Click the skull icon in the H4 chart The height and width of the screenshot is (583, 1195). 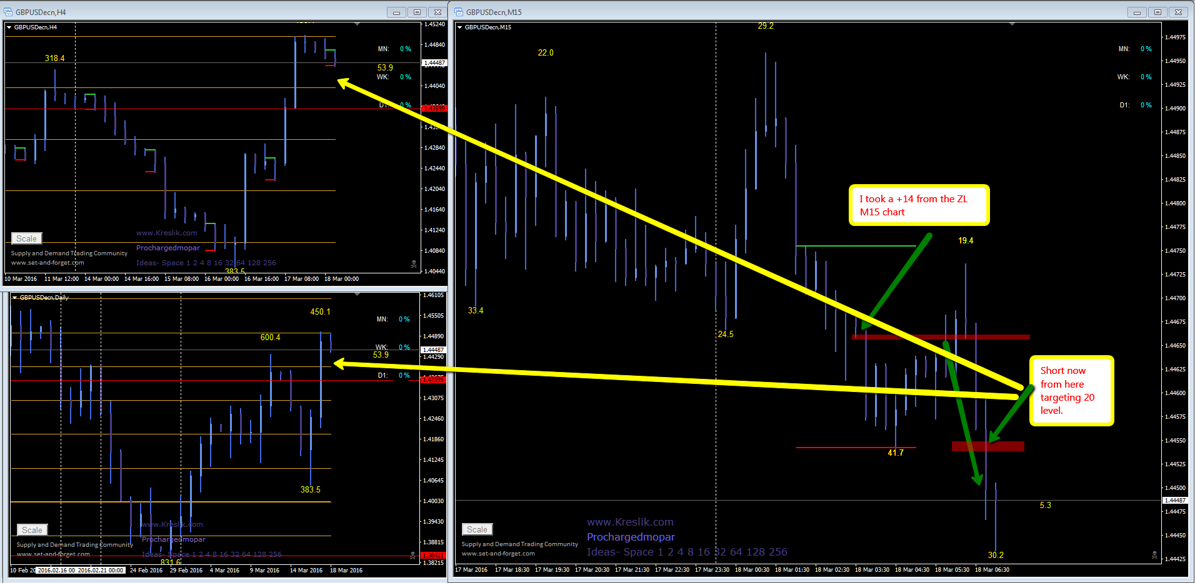(414, 265)
